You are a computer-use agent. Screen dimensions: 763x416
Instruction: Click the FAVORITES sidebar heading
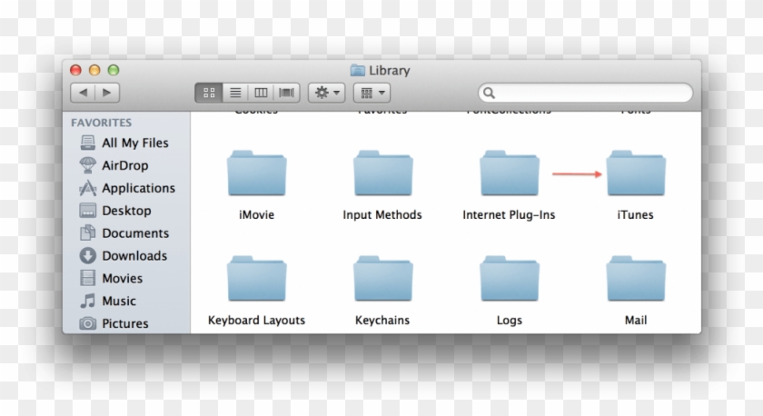101,123
